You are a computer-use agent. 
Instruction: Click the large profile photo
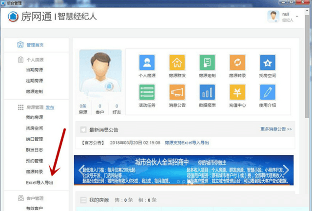[100, 71]
